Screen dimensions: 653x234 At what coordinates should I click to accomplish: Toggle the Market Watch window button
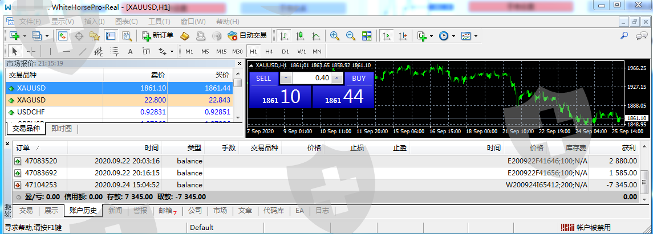(63, 35)
